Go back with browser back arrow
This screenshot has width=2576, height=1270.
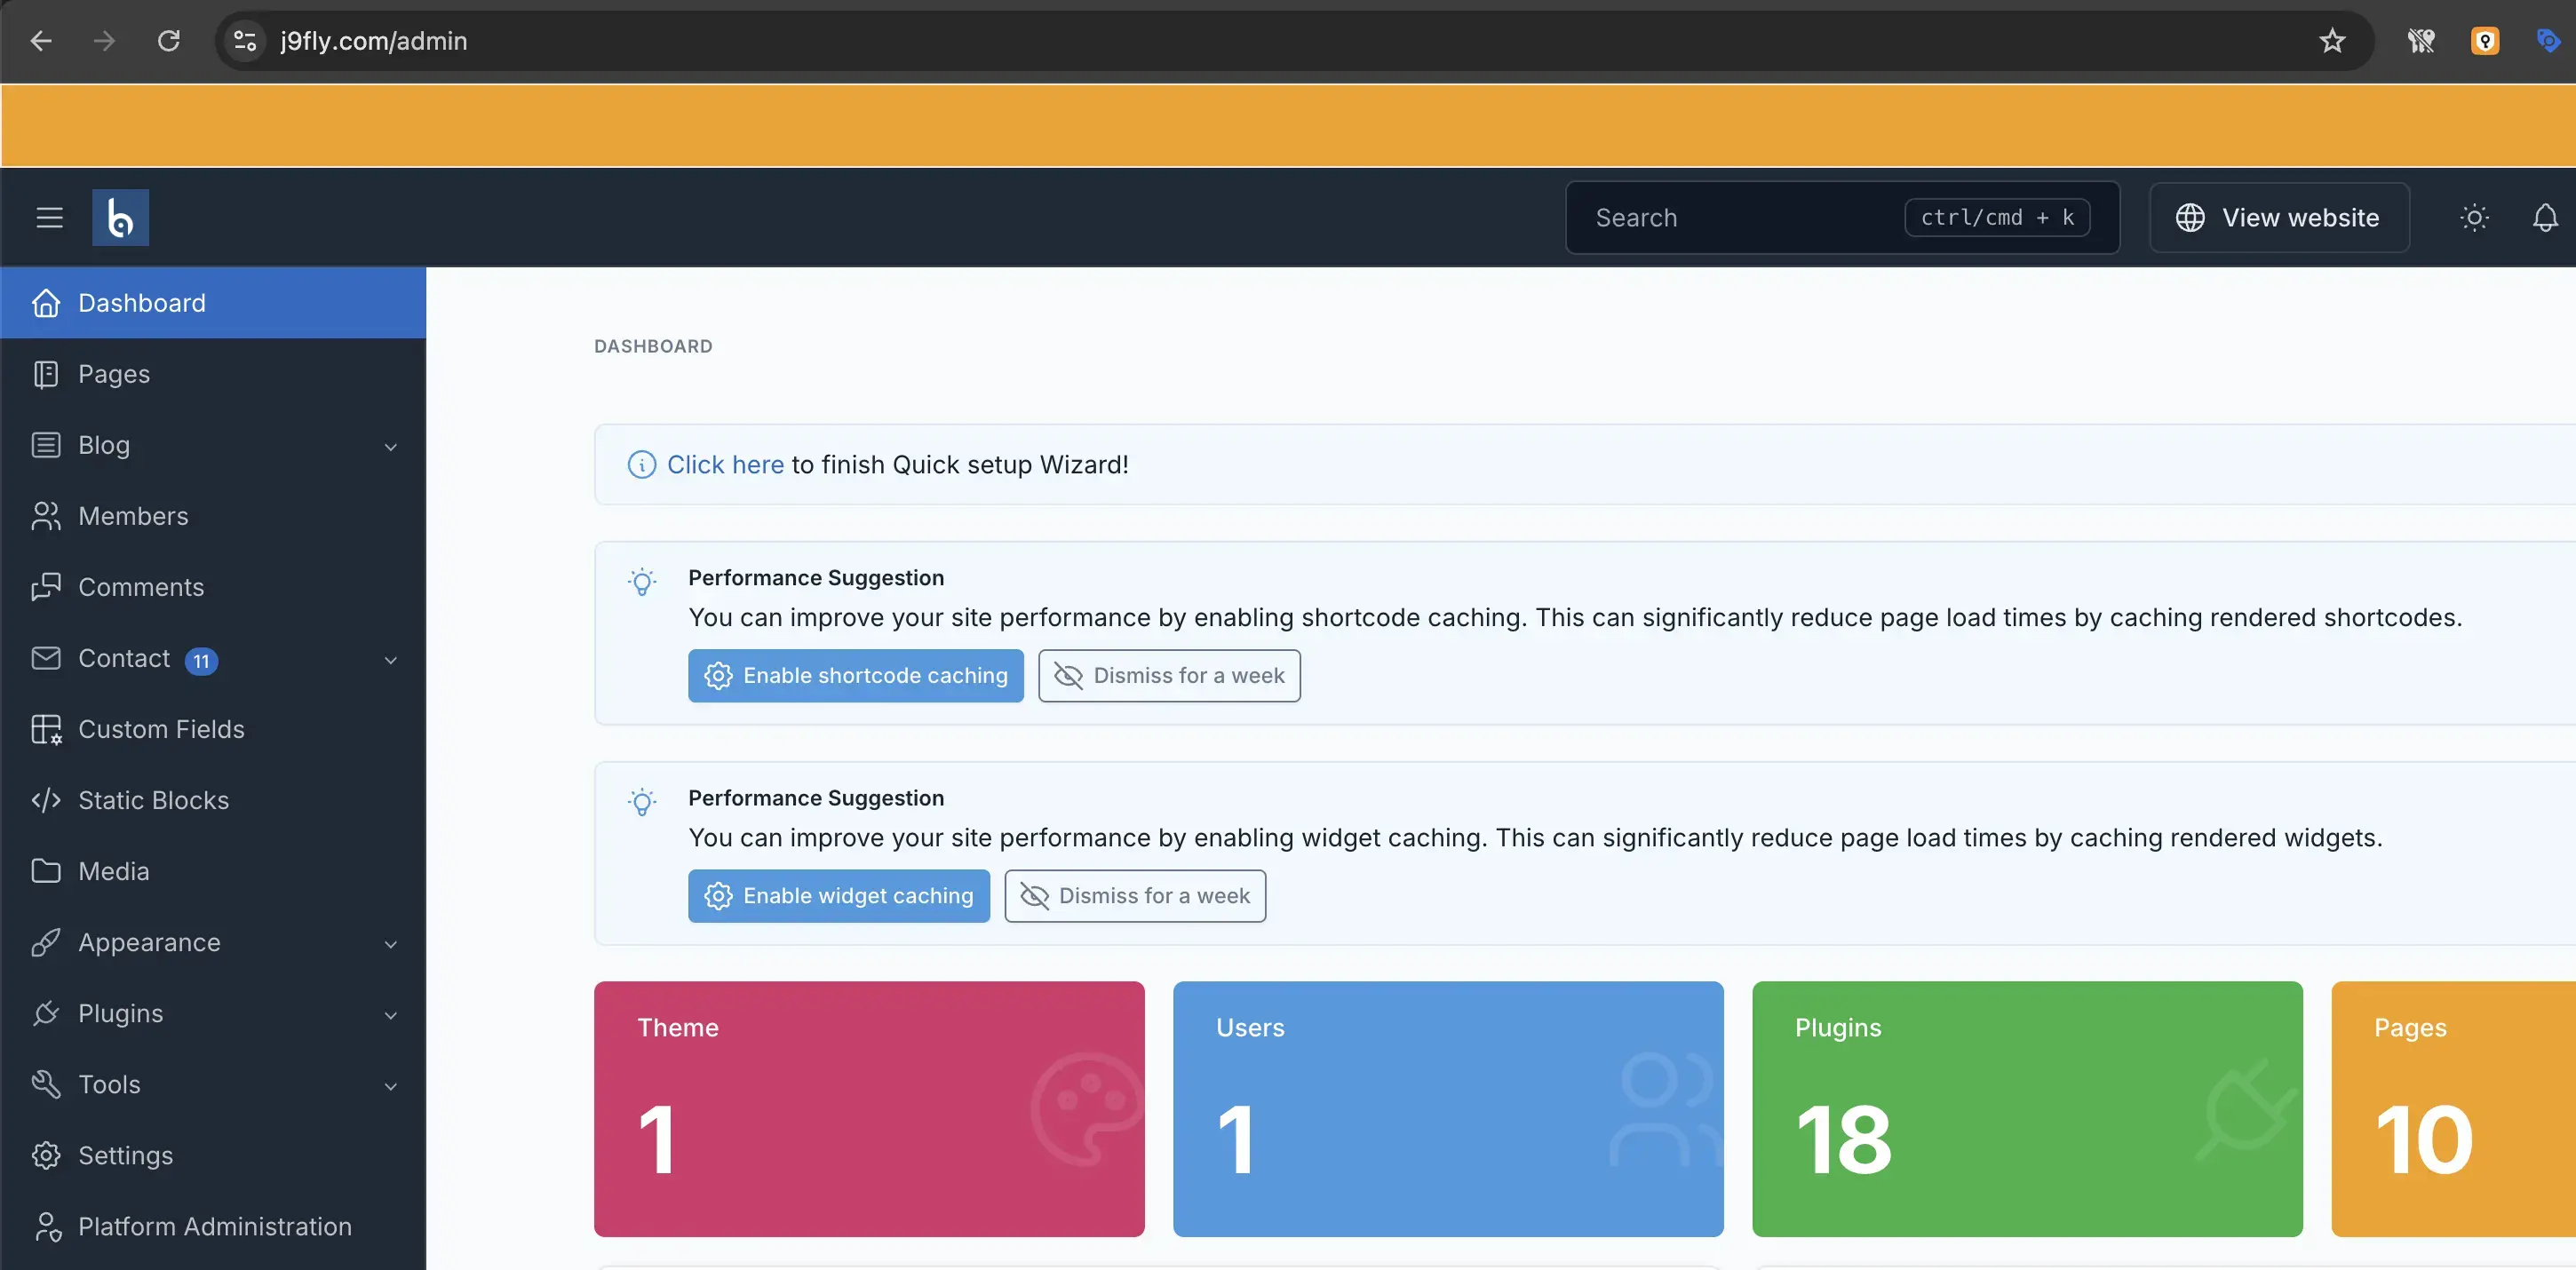[x=41, y=41]
